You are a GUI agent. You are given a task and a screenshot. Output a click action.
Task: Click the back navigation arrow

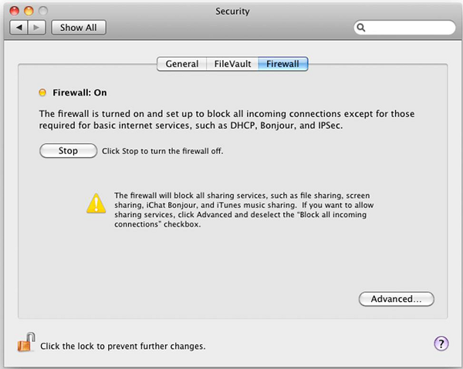click(x=21, y=28)
